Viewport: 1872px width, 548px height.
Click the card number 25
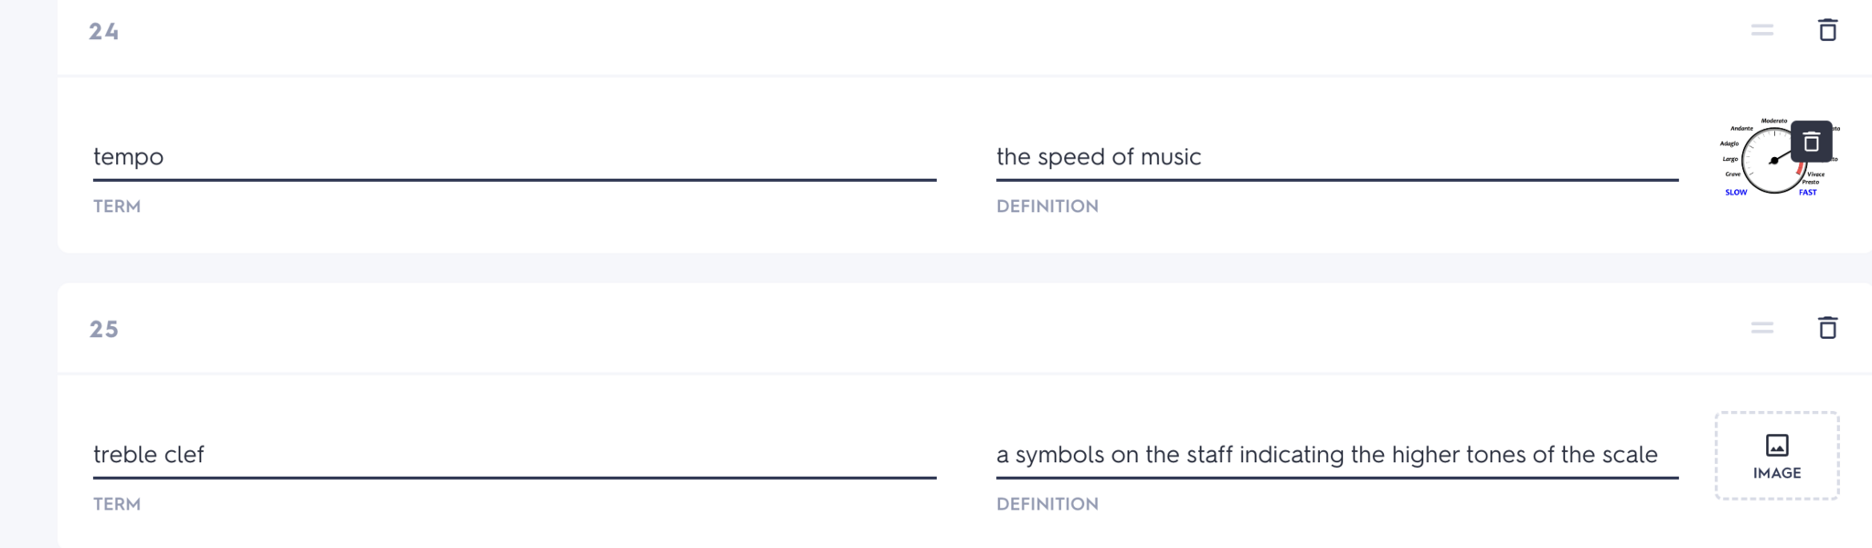(104, 330)
